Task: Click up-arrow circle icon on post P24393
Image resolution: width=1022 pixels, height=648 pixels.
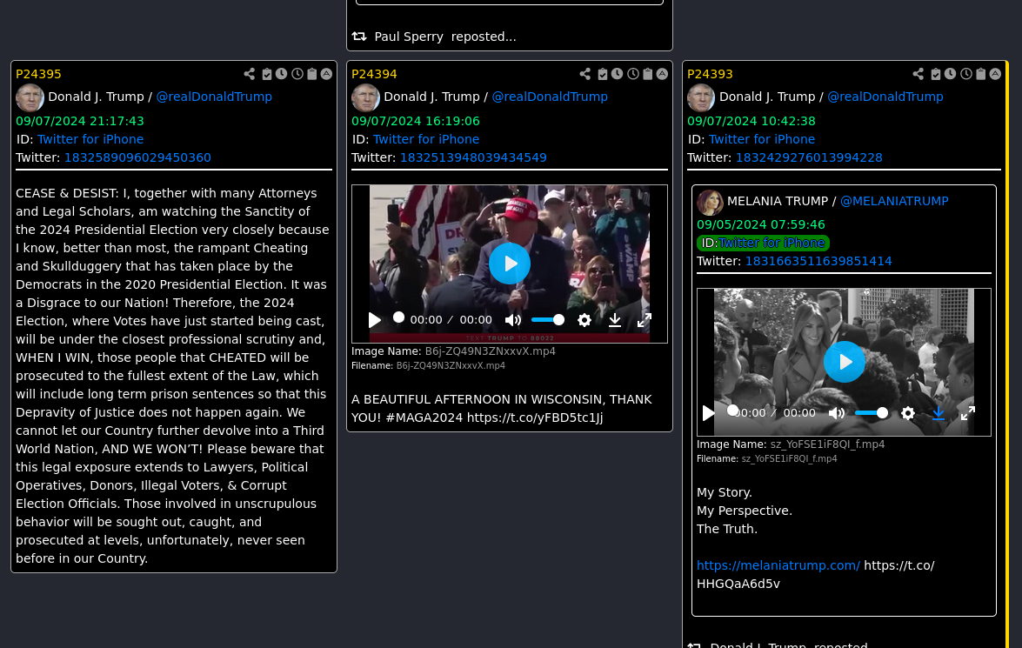Action: pyautogui.click(x=995, y=74)
